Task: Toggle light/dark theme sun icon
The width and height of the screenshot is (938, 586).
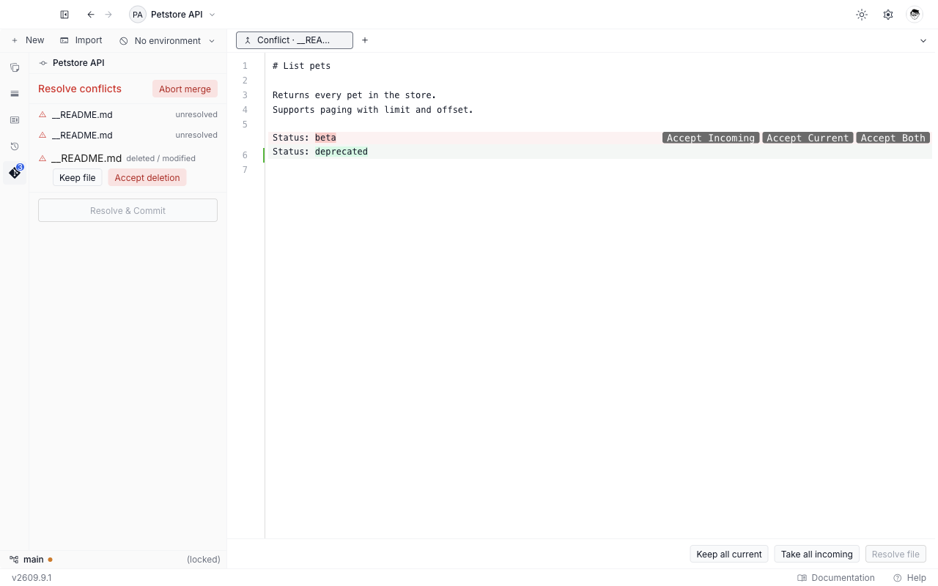Action: (862, 15)
